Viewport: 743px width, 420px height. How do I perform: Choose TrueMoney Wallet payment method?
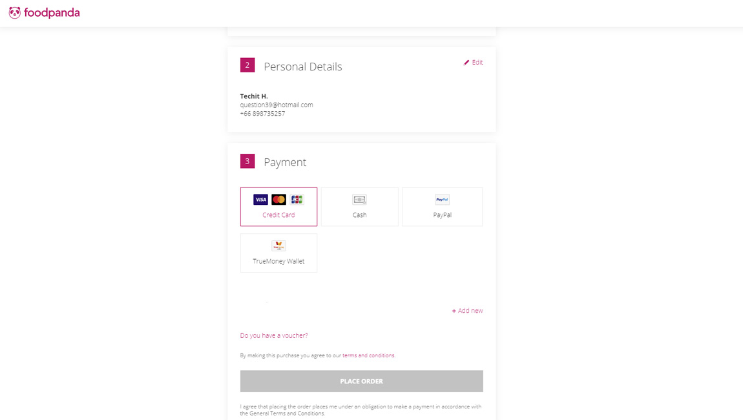click(278, 253)
